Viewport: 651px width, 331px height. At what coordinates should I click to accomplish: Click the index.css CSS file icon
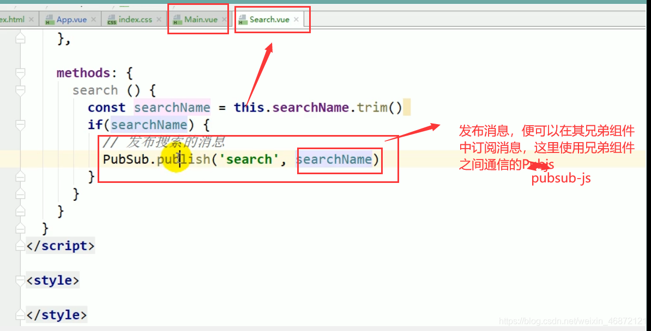[x=112, y=20]
